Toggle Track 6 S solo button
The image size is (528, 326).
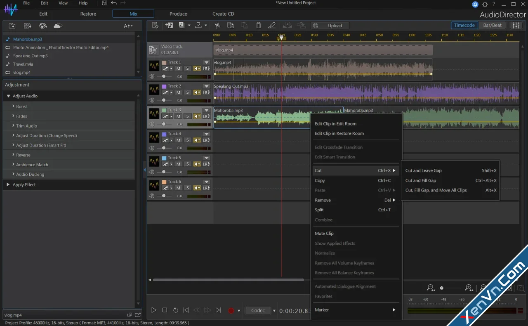187,188
